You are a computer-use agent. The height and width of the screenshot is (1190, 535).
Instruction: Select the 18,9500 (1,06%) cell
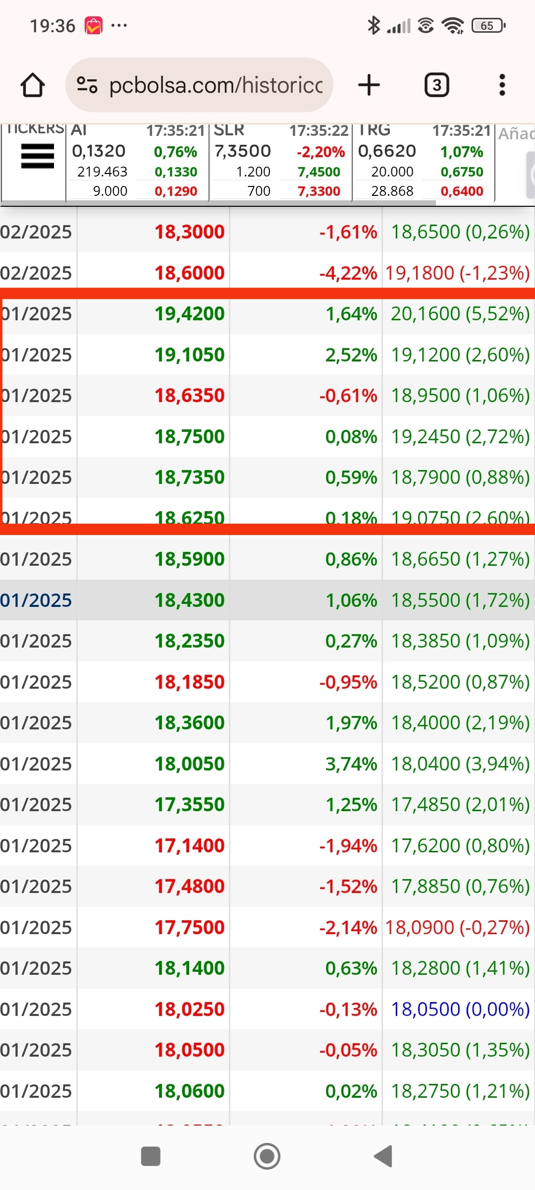[460, 396]
